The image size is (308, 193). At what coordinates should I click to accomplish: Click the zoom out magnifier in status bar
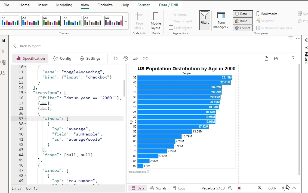(230, 188)
